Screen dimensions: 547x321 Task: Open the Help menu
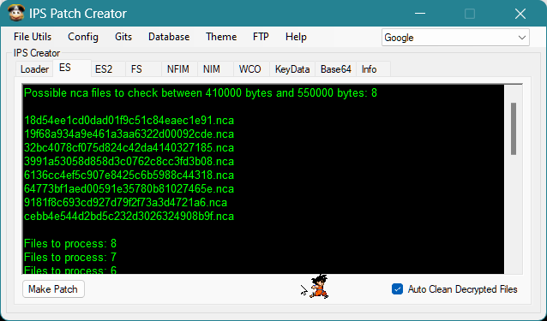click(x=296, y=37)
